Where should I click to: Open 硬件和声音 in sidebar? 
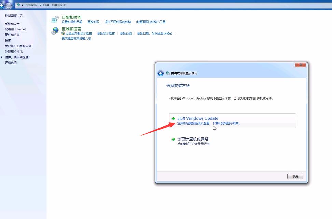tap(12, 35)
